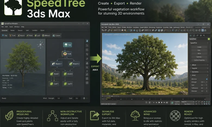212x127 pixels.
Task: Open the Graph Editors menu
Action: (144, 27)
